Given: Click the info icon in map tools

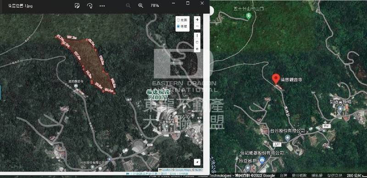Looking at the screenshot, I should tap(197, 36).
